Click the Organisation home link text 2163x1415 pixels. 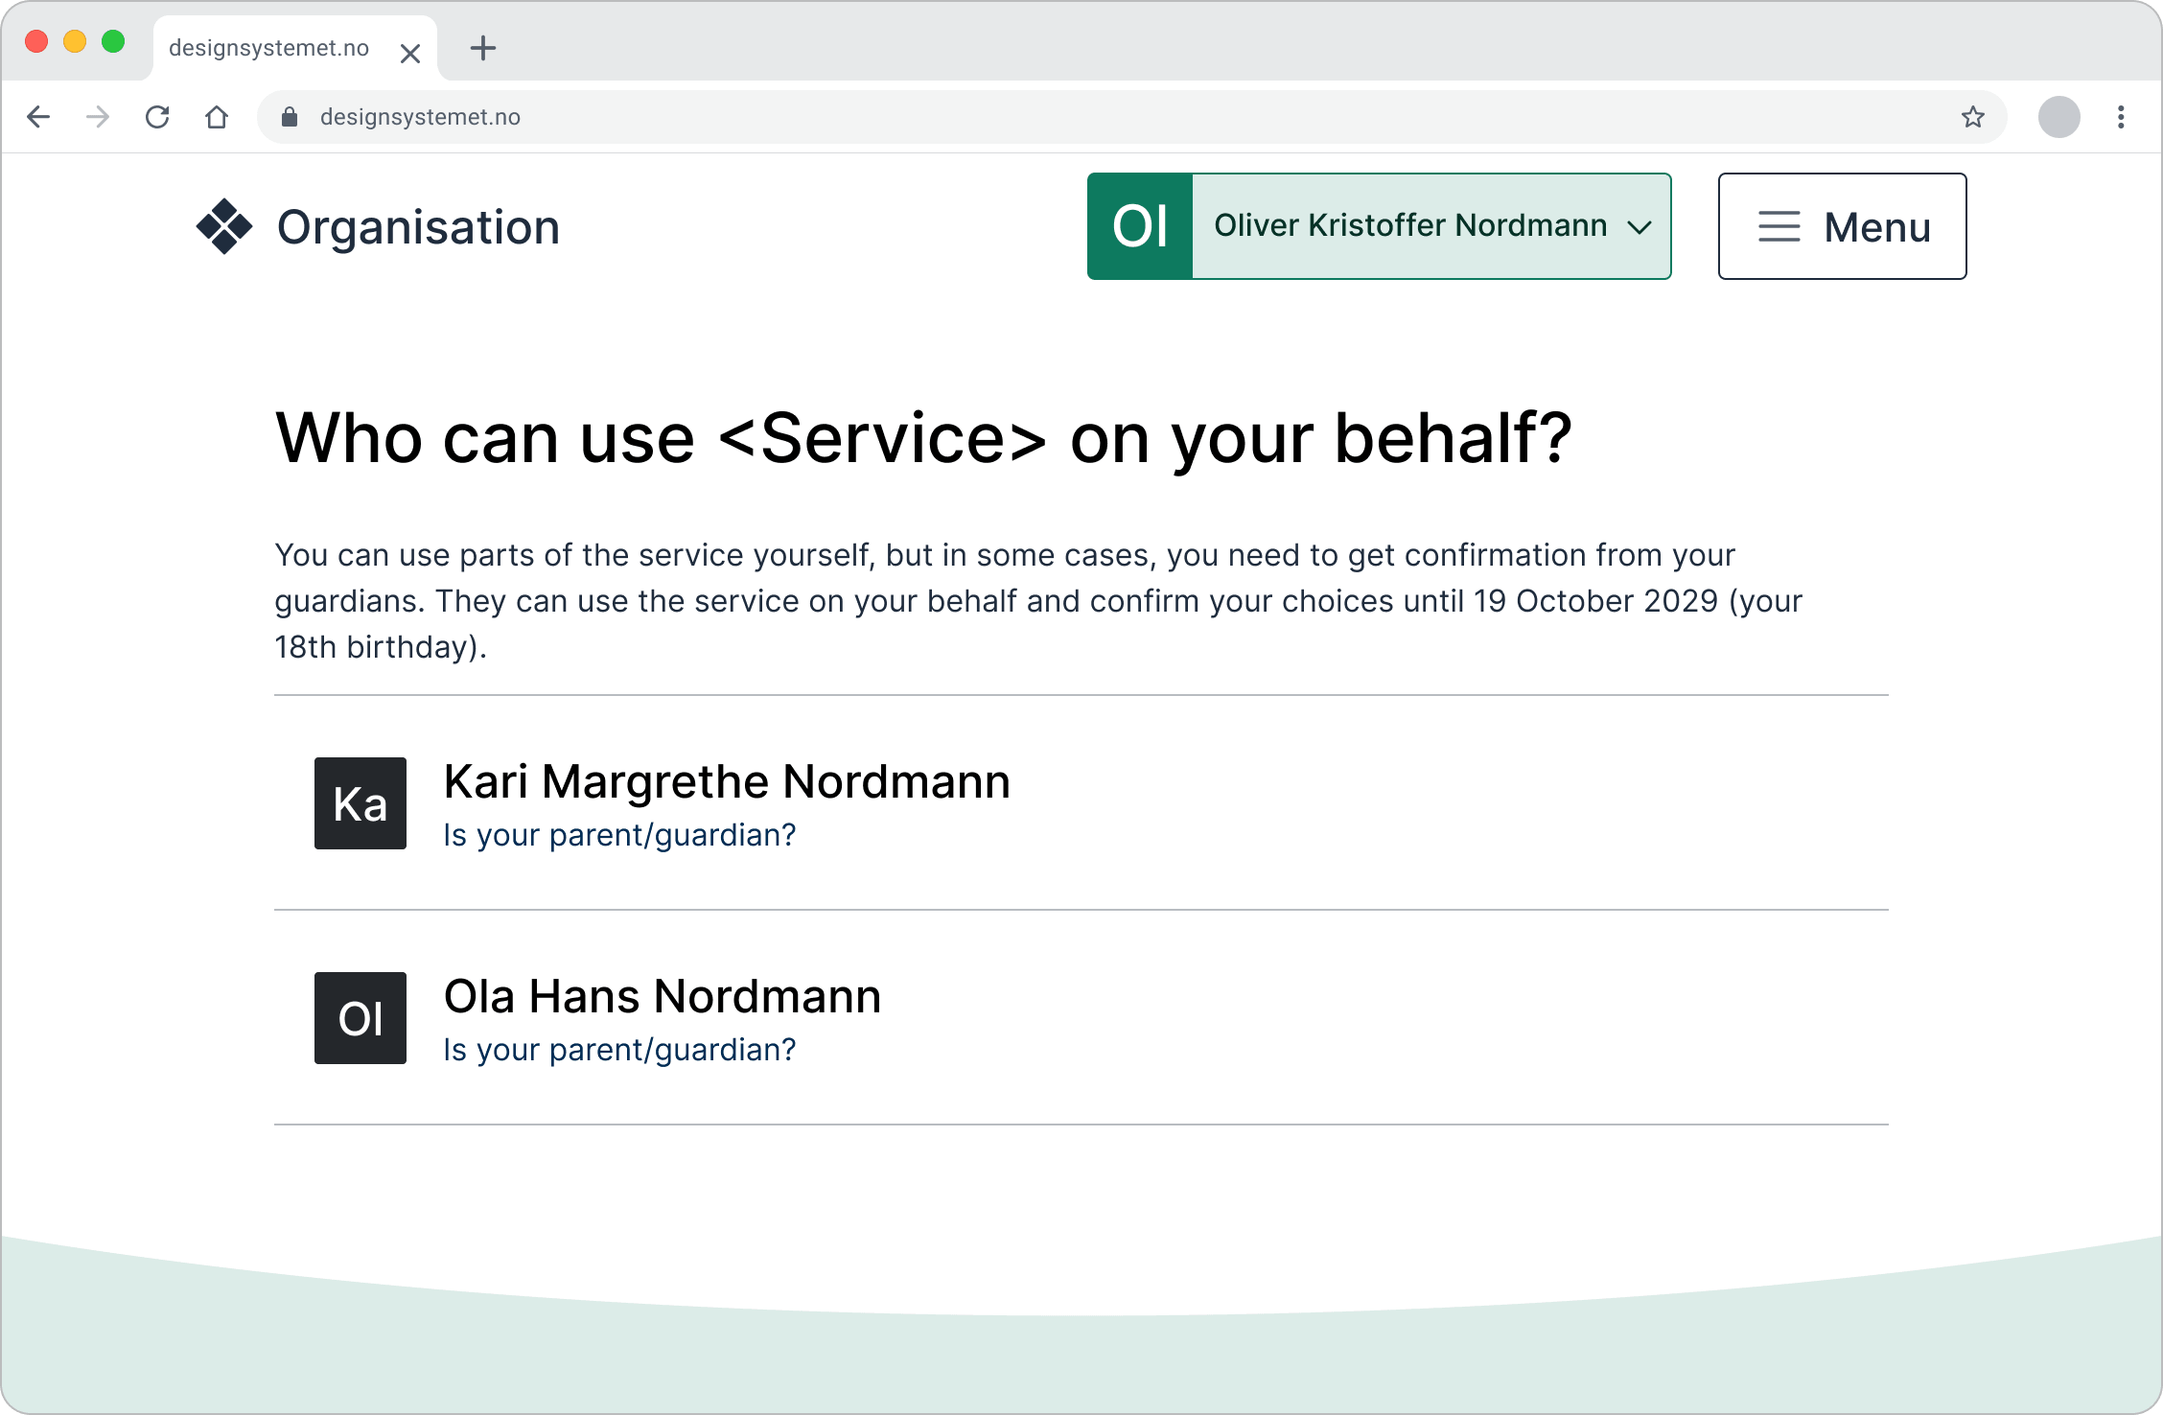pos(418,227)
